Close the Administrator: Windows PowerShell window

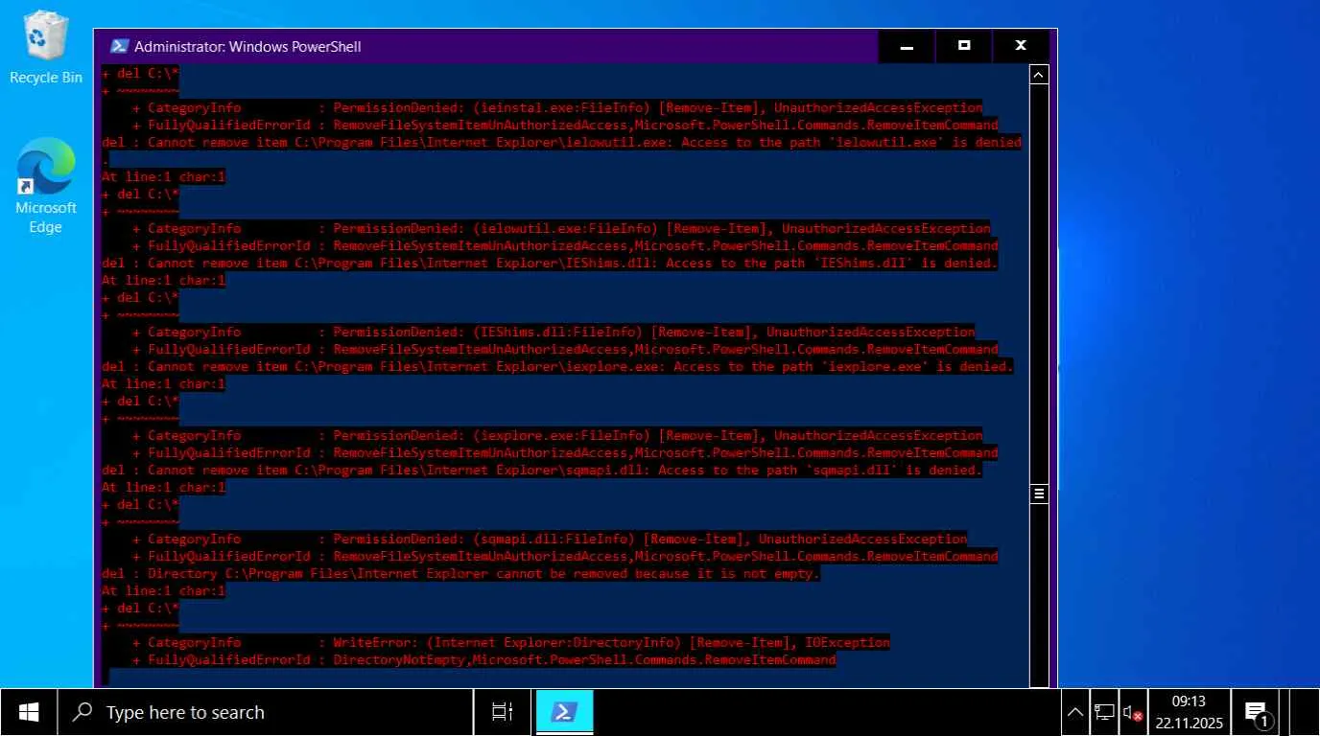coord(1021,46)
